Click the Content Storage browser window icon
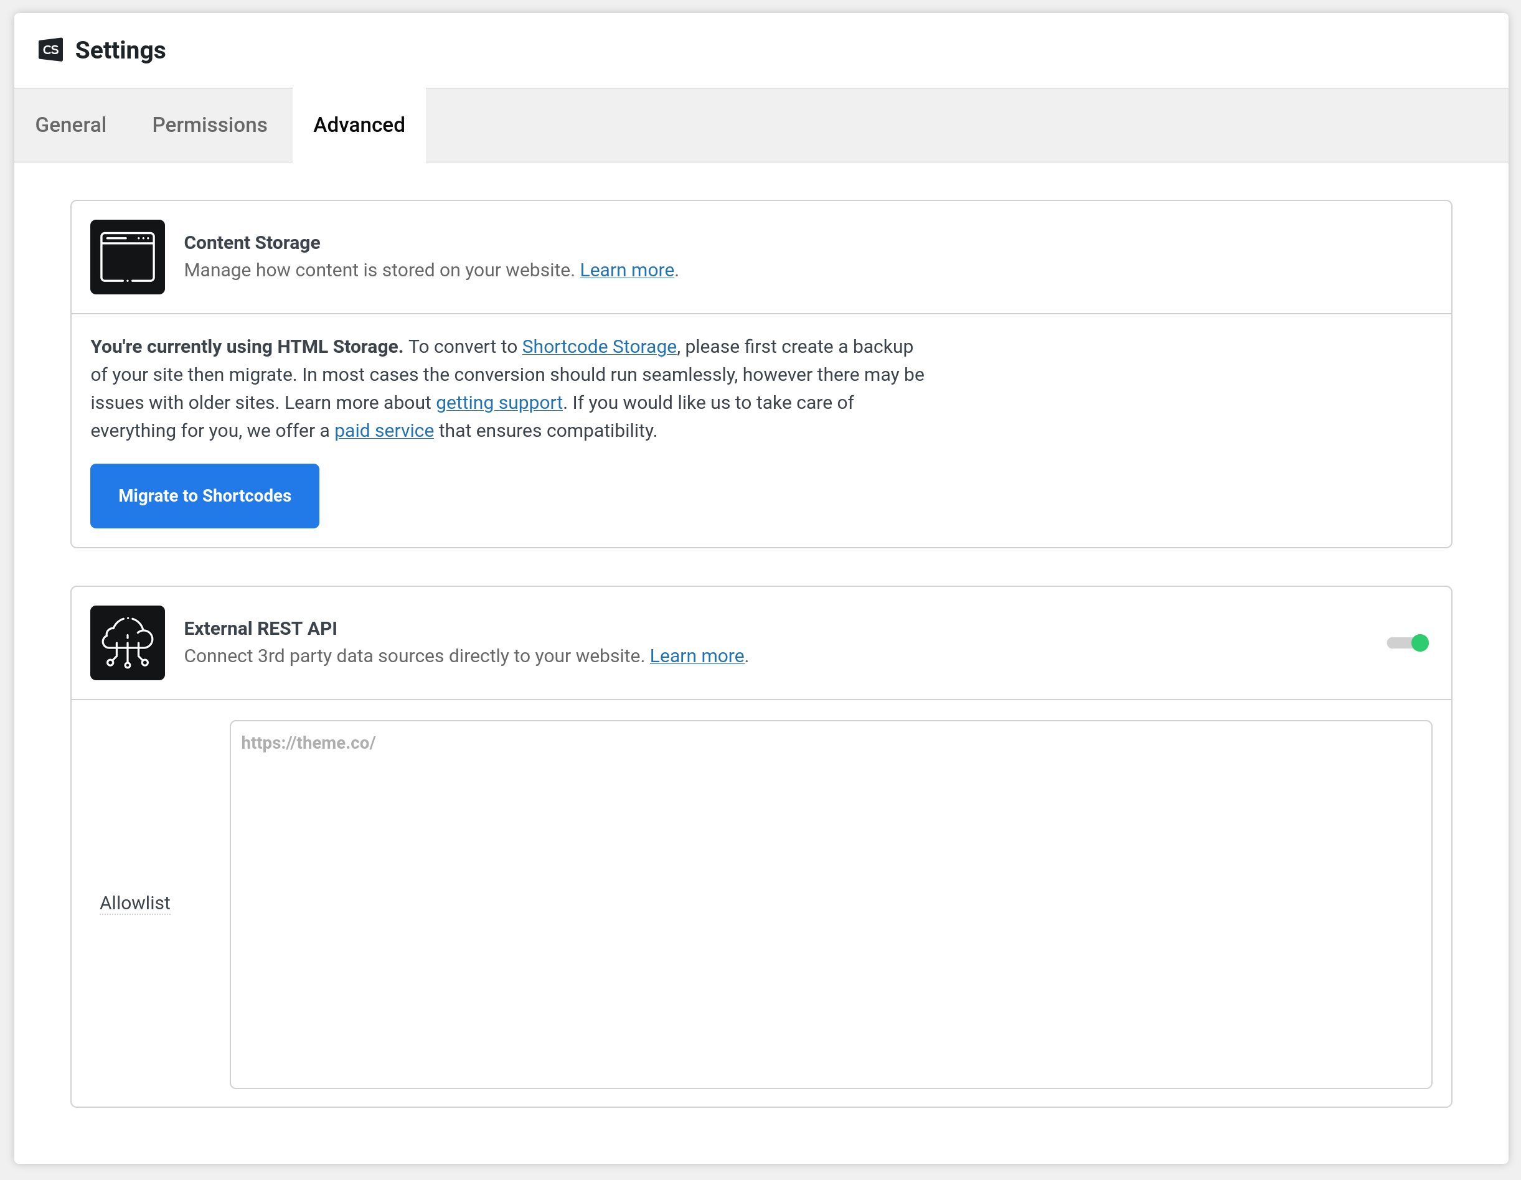1521x1180 pixels. [x=127, y=257]
